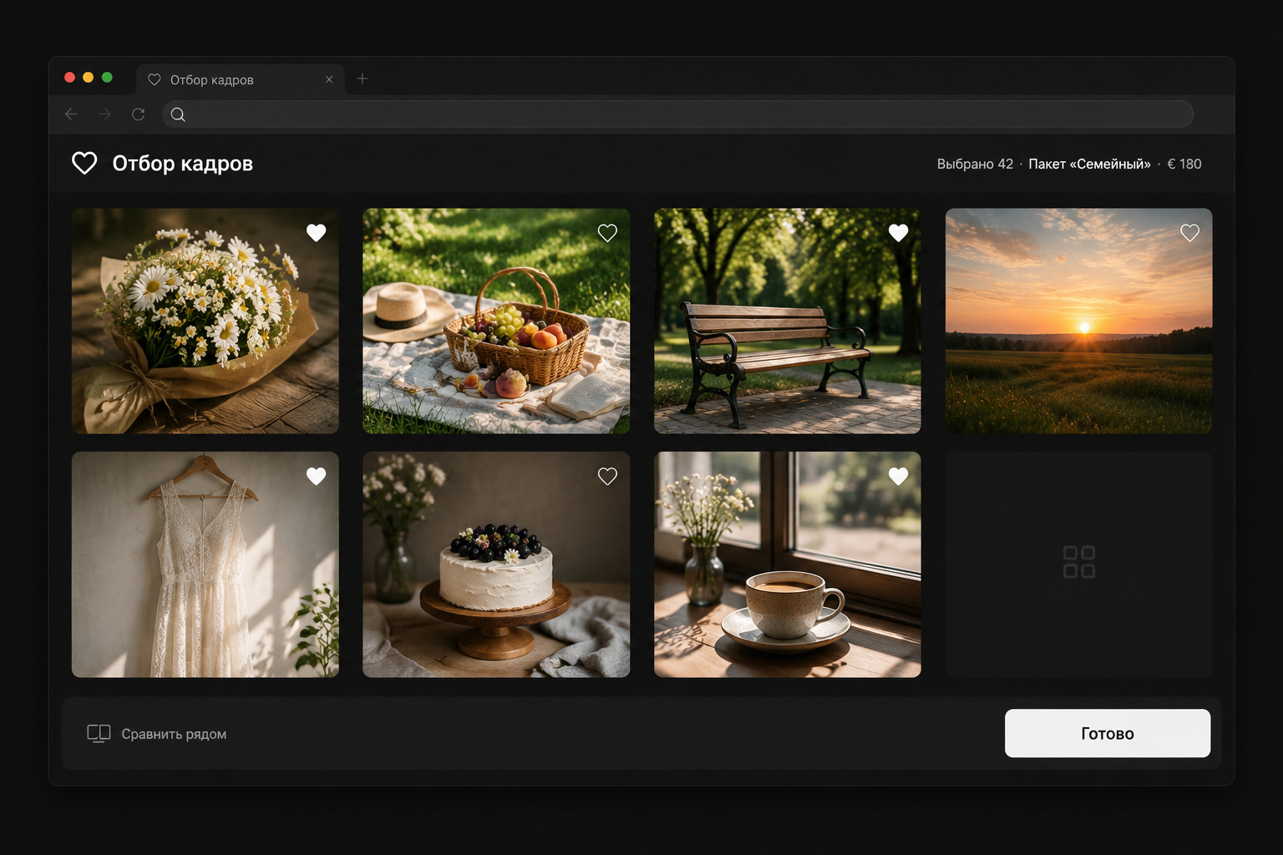Click the search icon in the address bar
1283x855 pixels.
click(178, 114)
